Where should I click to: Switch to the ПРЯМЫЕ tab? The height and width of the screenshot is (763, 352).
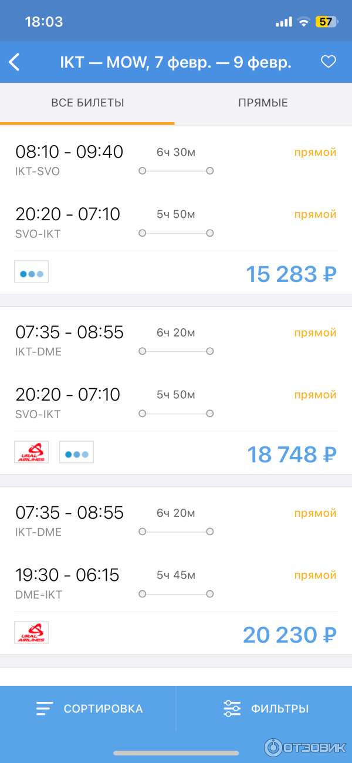(x=263, y=103)
